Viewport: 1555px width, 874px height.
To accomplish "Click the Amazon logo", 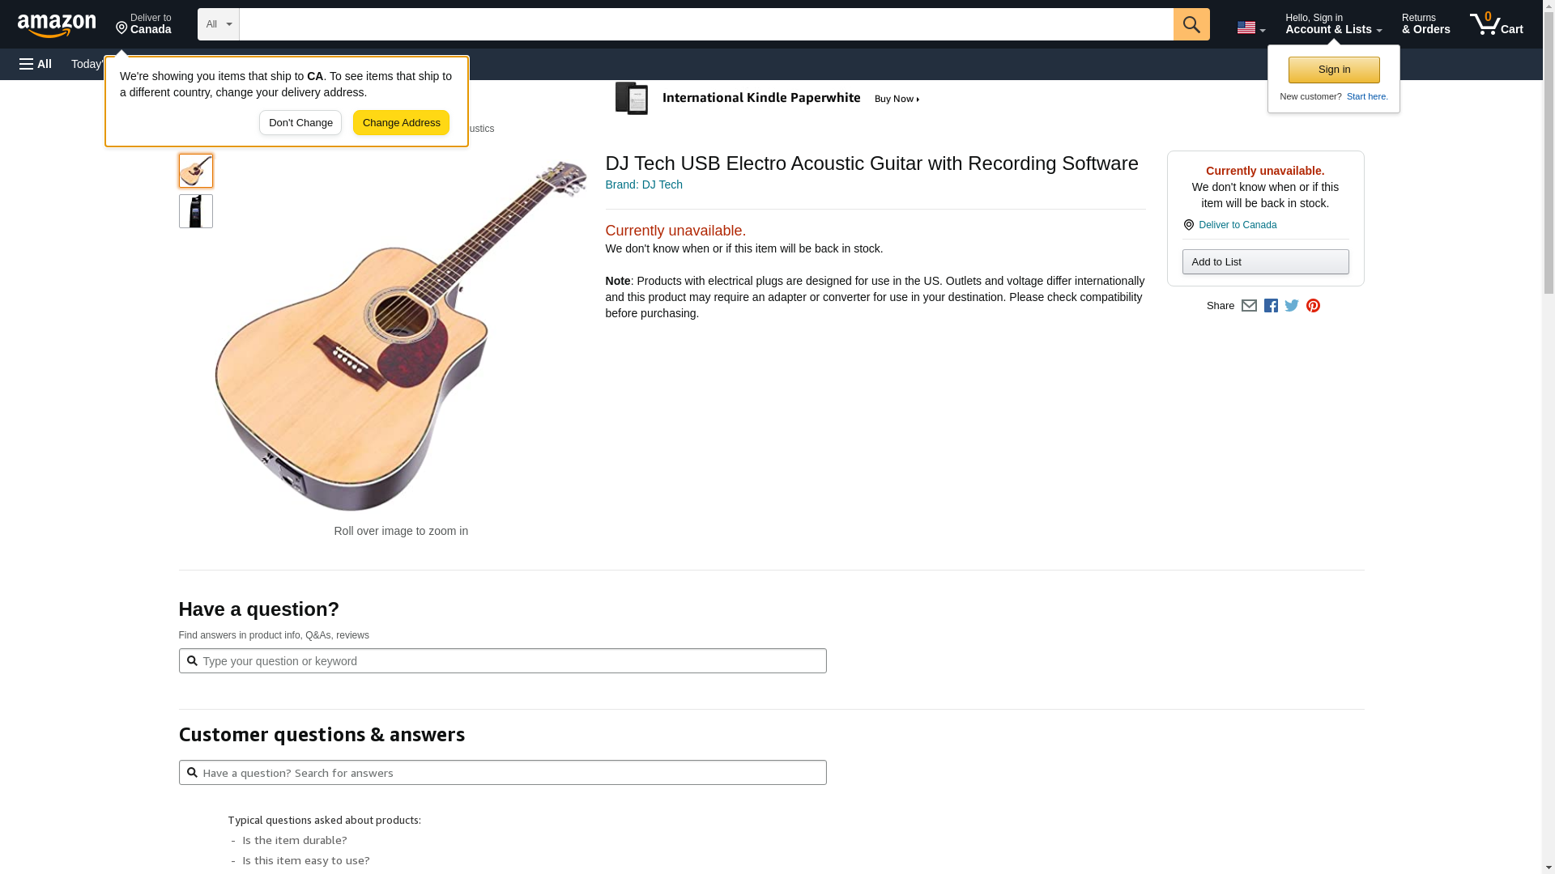I will point(57,25).
